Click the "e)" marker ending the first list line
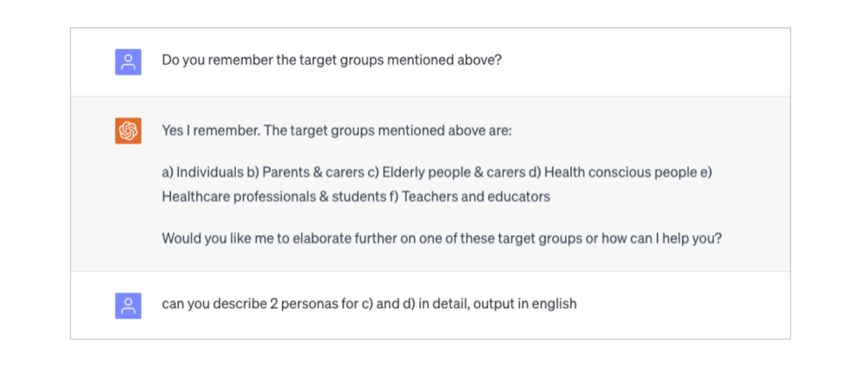This screenshot has width=861, height=367. tap(705, 172)
